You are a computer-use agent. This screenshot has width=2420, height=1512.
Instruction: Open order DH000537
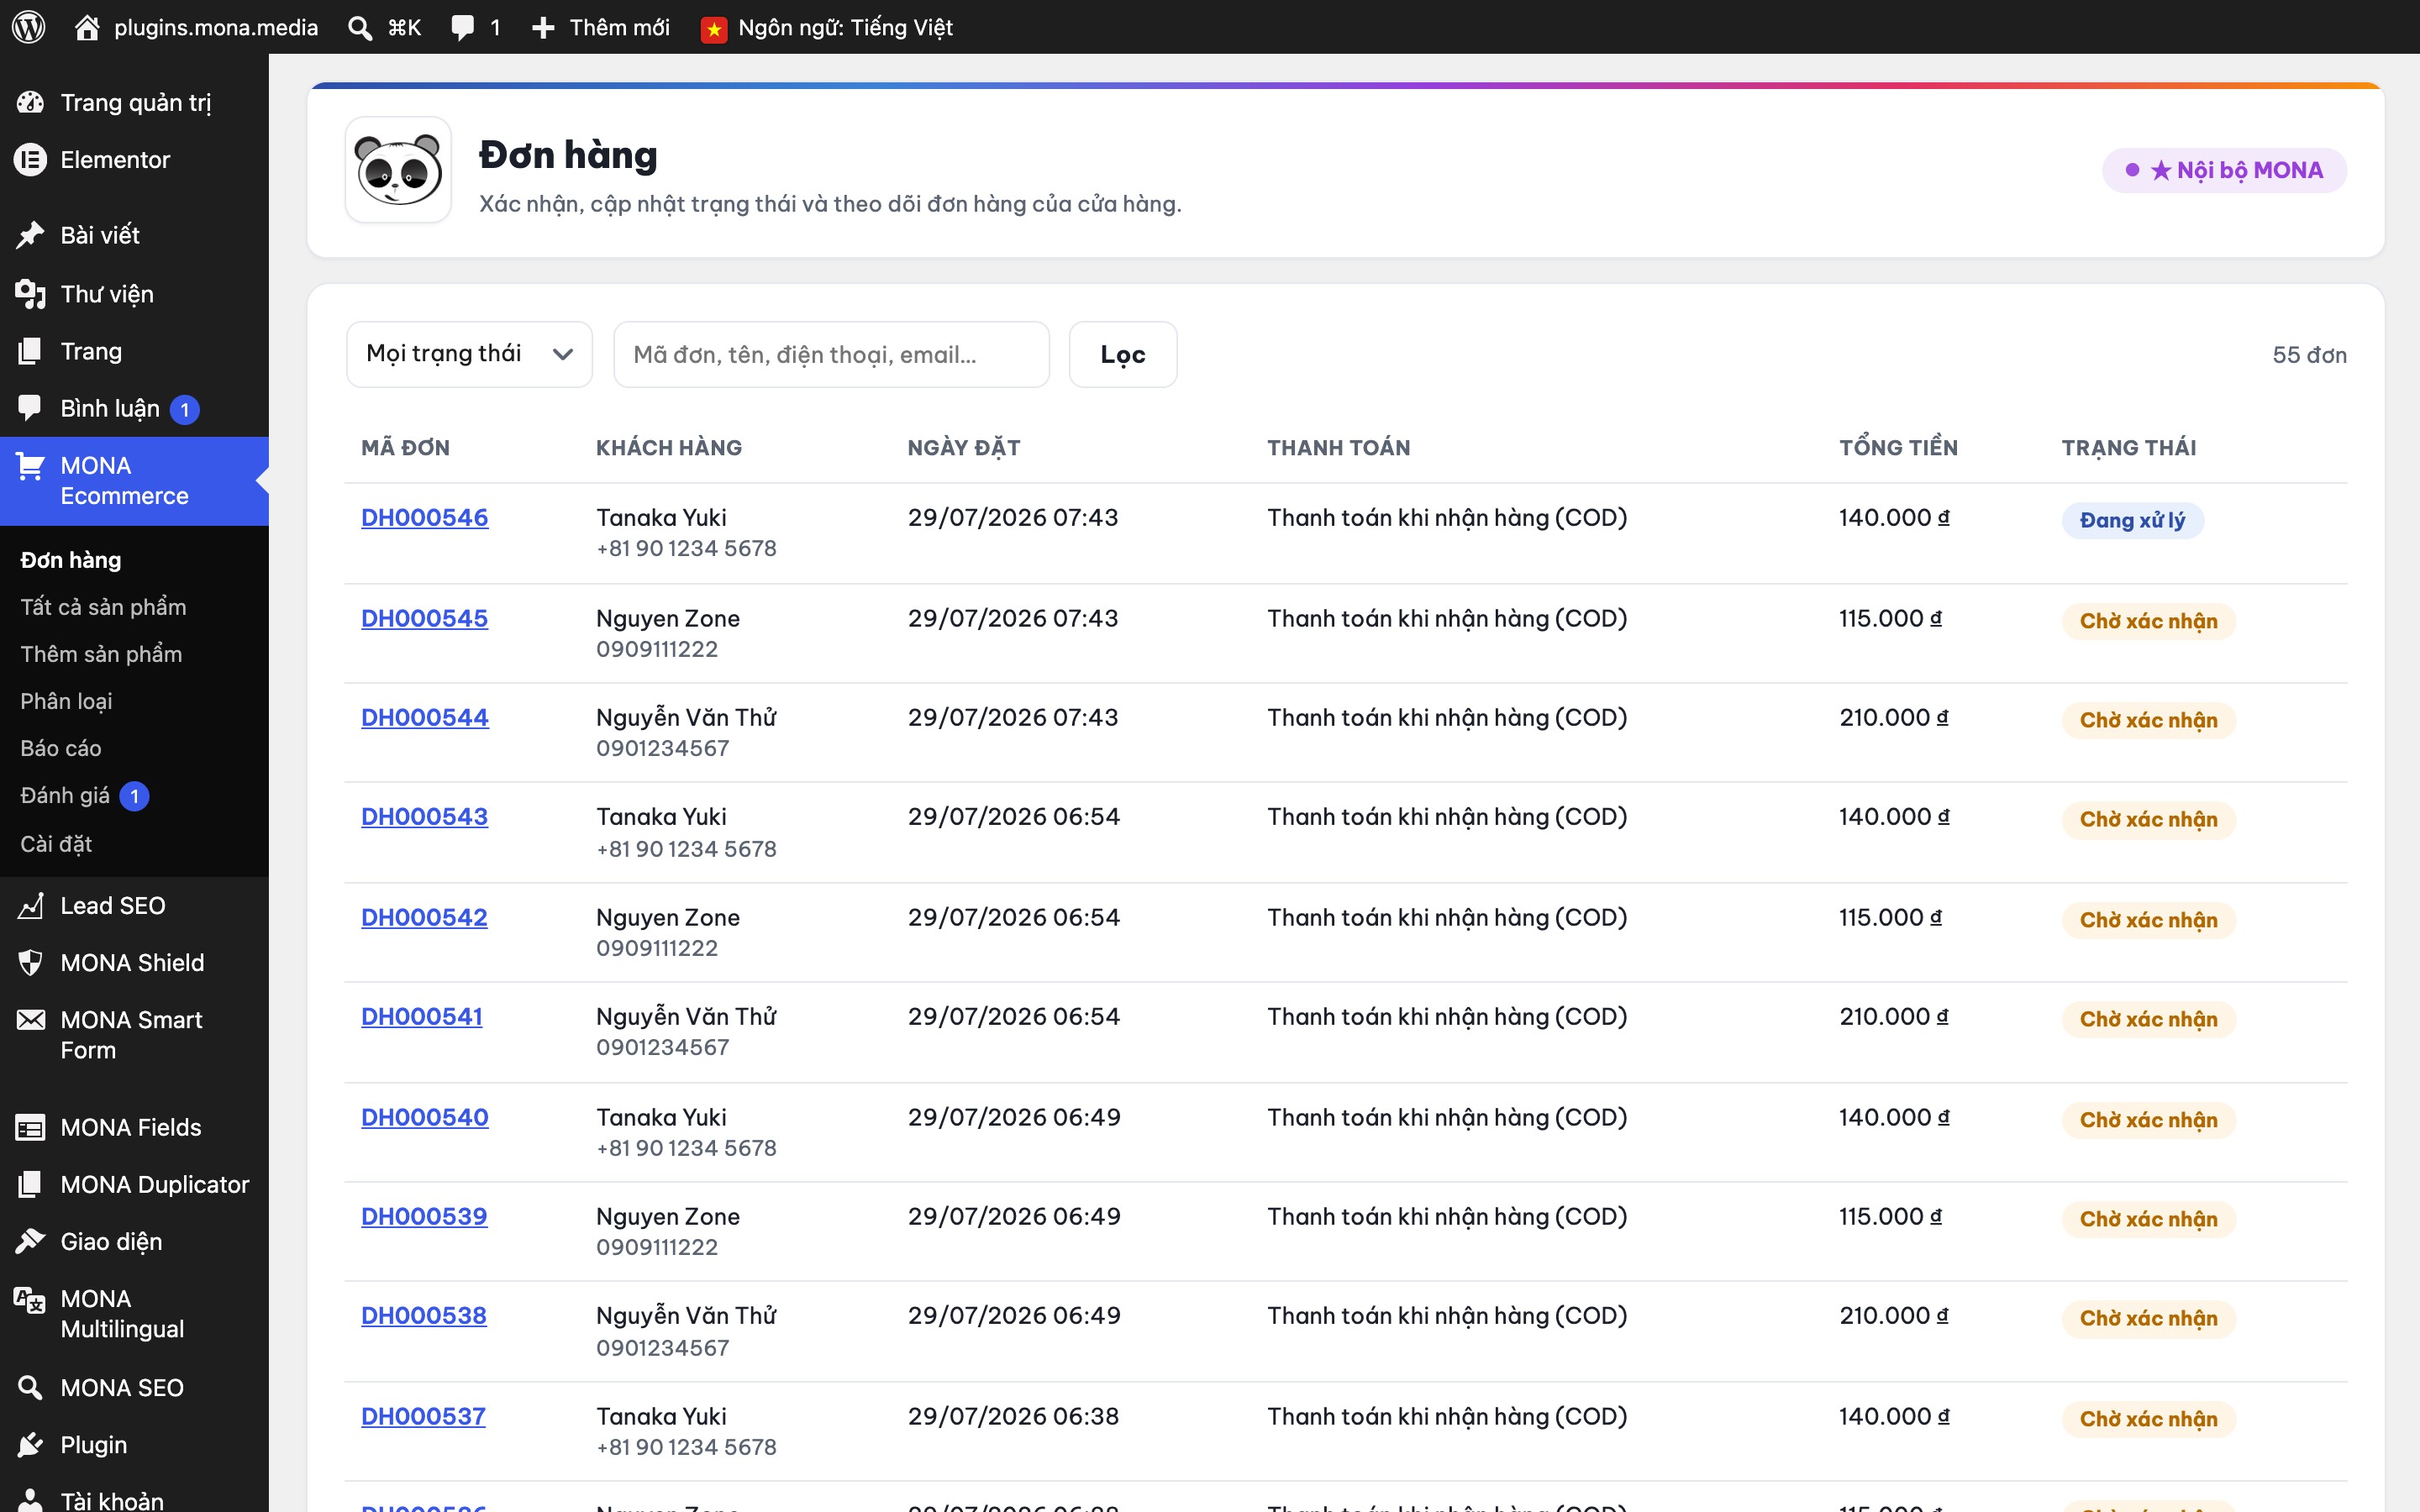coord(423,1417)
